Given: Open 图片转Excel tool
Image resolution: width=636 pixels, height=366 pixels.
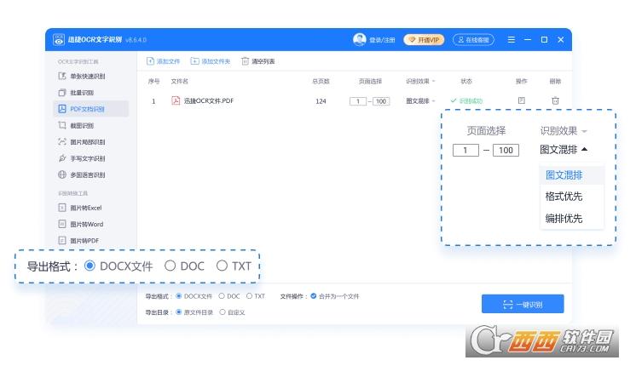Looking at the screenshot, I should point(80,208).
